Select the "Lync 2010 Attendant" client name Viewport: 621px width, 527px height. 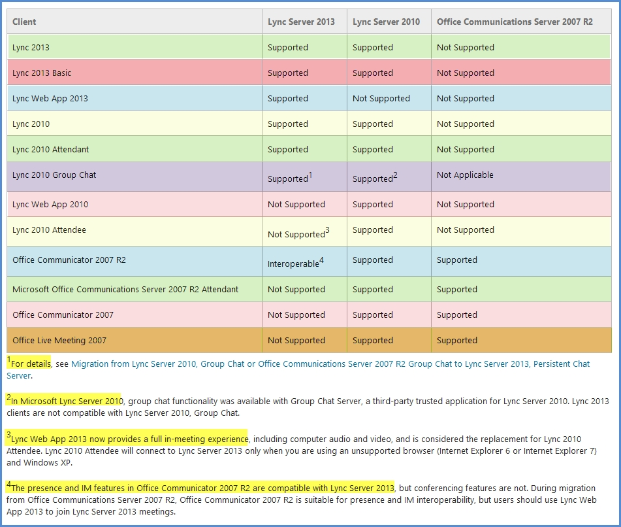[50, 150]
